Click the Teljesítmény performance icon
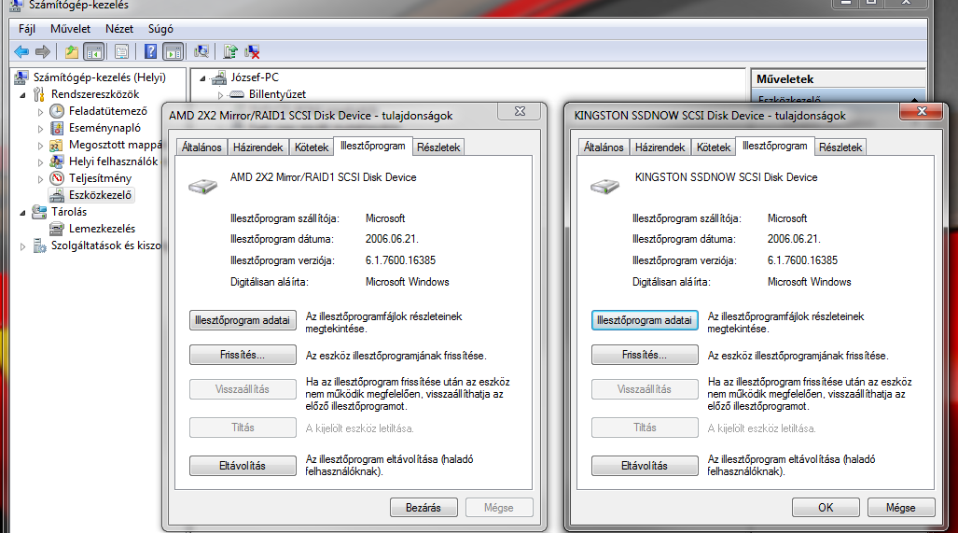This screenshot has height=533, width=958. (57, 178)
